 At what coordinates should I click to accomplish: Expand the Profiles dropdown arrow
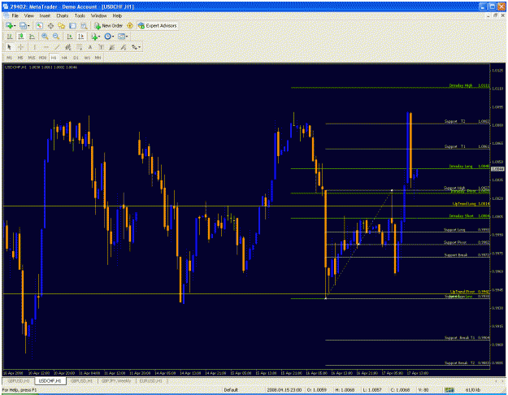coord(28,26)
